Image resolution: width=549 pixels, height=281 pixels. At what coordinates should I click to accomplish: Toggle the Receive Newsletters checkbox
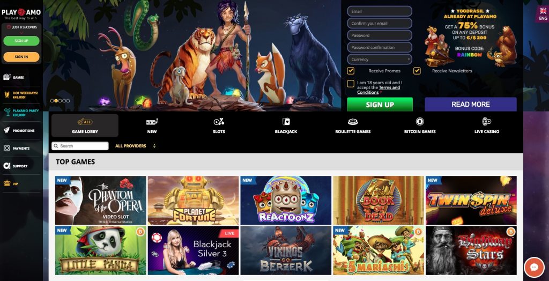tap(417, 71)
